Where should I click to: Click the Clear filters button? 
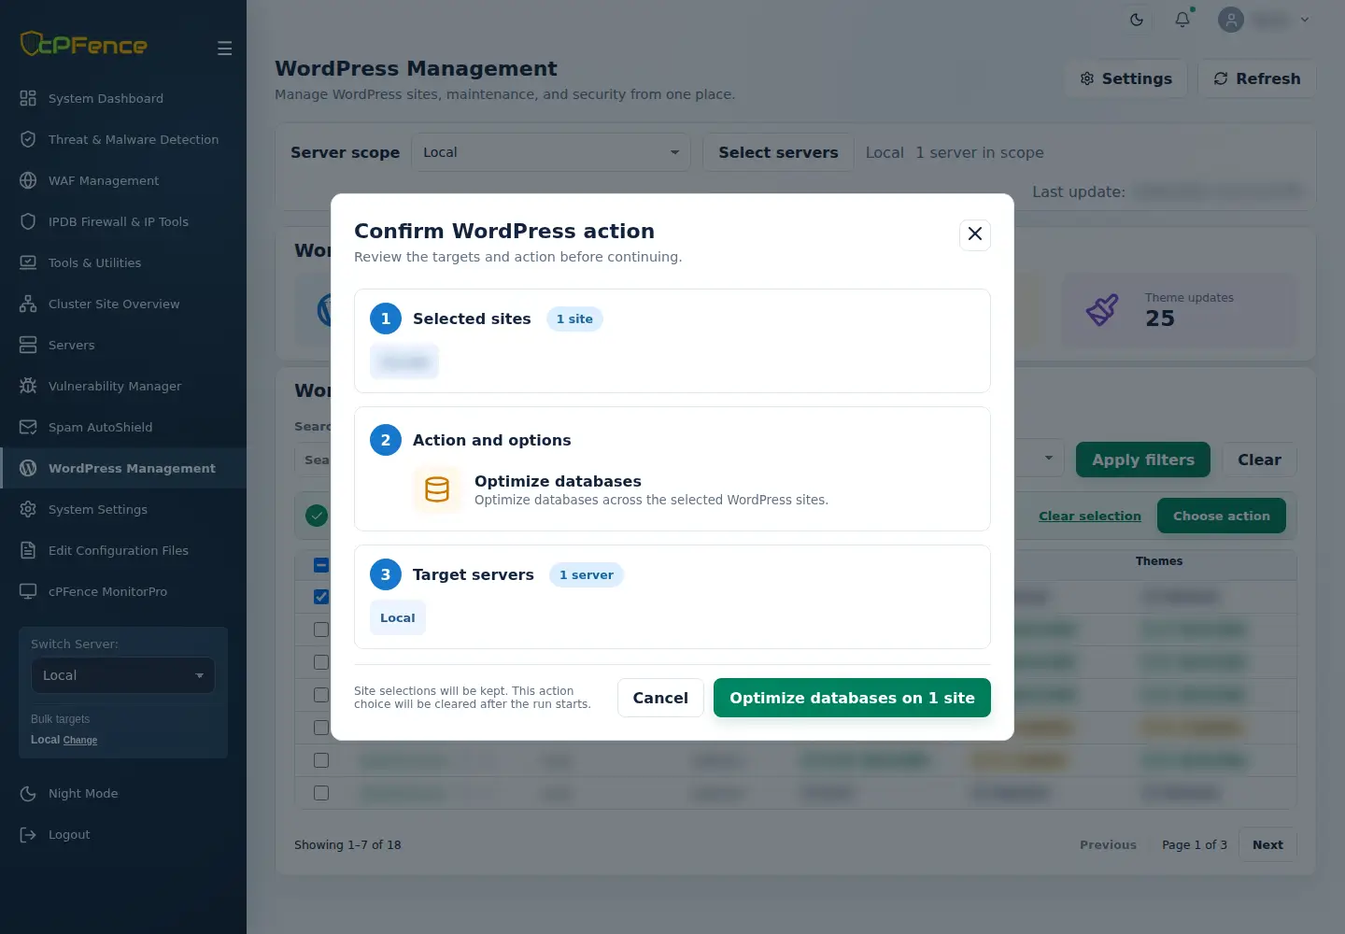1259,460
